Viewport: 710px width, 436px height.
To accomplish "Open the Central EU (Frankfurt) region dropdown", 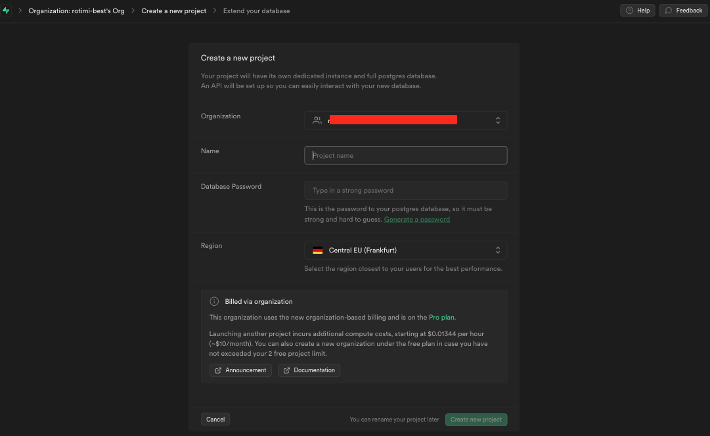I will click(405, 251).
